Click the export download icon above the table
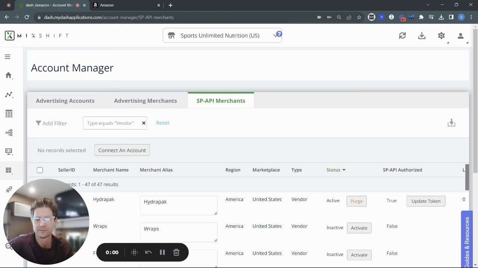Screen dimensions: 478x268 (x=451, y=123)
